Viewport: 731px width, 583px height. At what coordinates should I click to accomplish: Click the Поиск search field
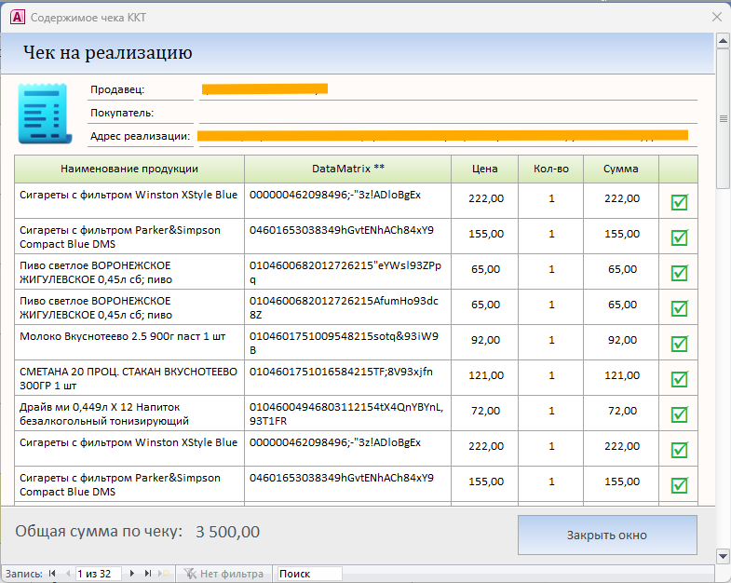[309, 574]
